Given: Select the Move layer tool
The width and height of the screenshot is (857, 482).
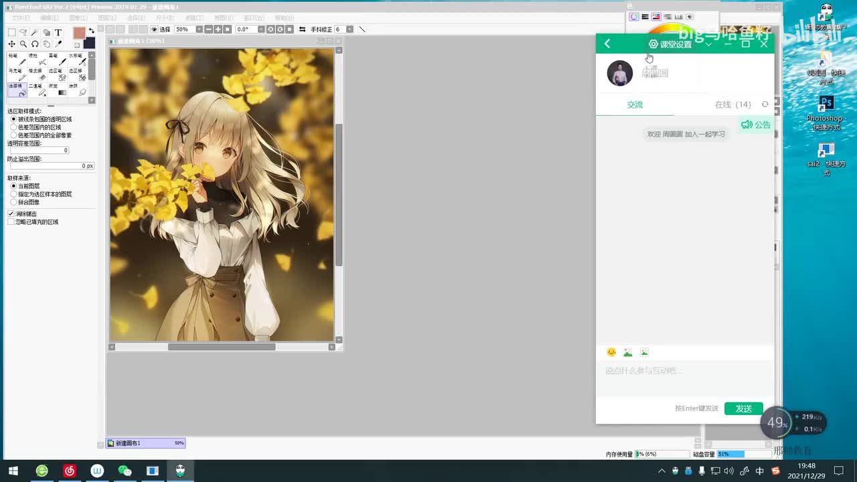Looking at the screenshot, I should [x=12, y=44].
